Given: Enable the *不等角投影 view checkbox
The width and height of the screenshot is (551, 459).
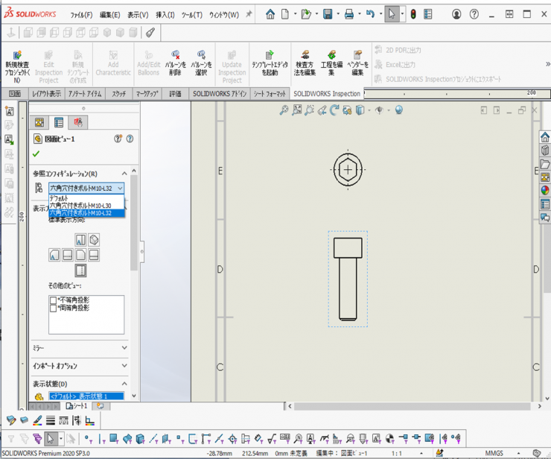Looking at the screenshot, I should [x=54, y=300].
